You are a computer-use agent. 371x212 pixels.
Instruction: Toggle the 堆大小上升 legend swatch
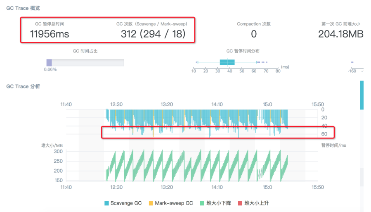240,203
